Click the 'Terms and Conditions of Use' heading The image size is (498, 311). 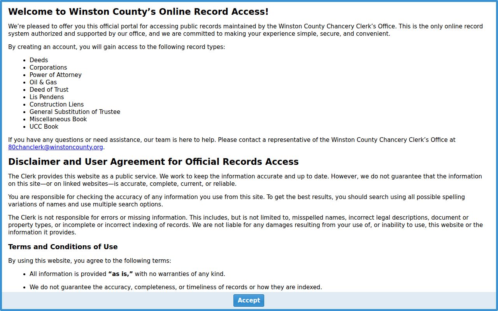pos(63,247)
